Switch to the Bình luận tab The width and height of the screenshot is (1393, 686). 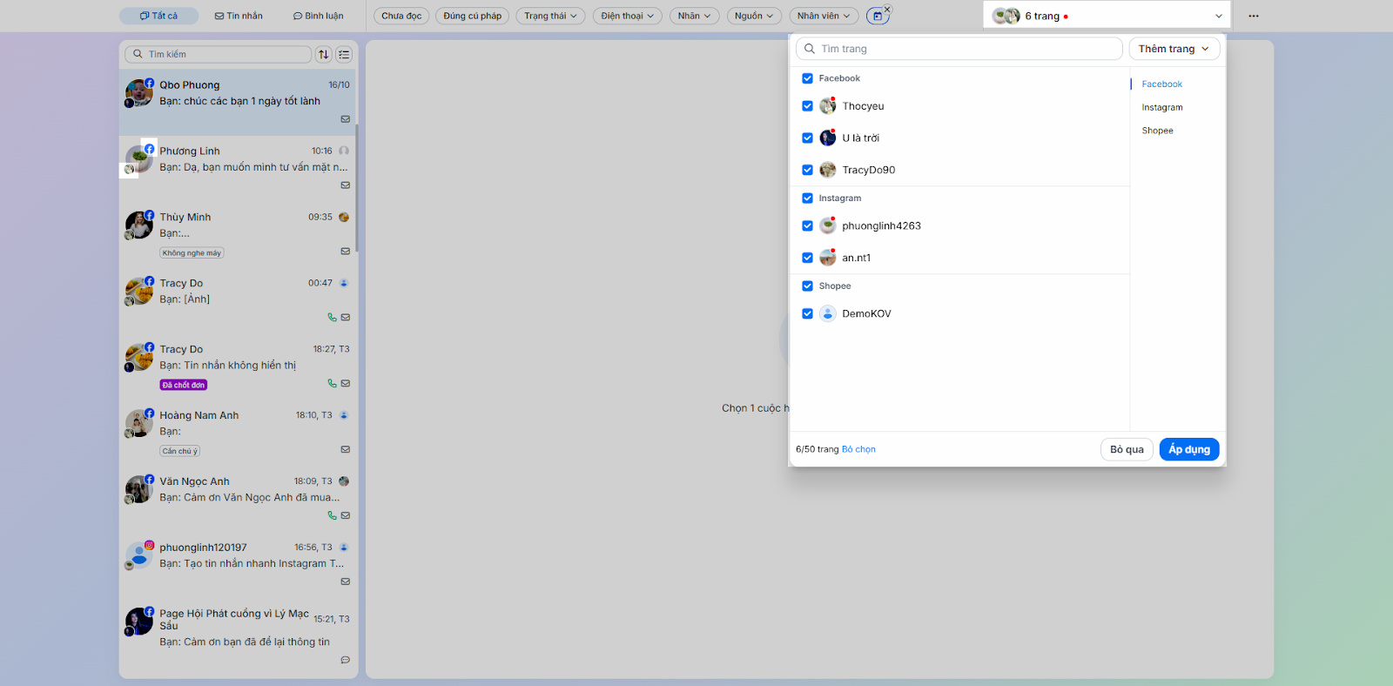point(319,16)
